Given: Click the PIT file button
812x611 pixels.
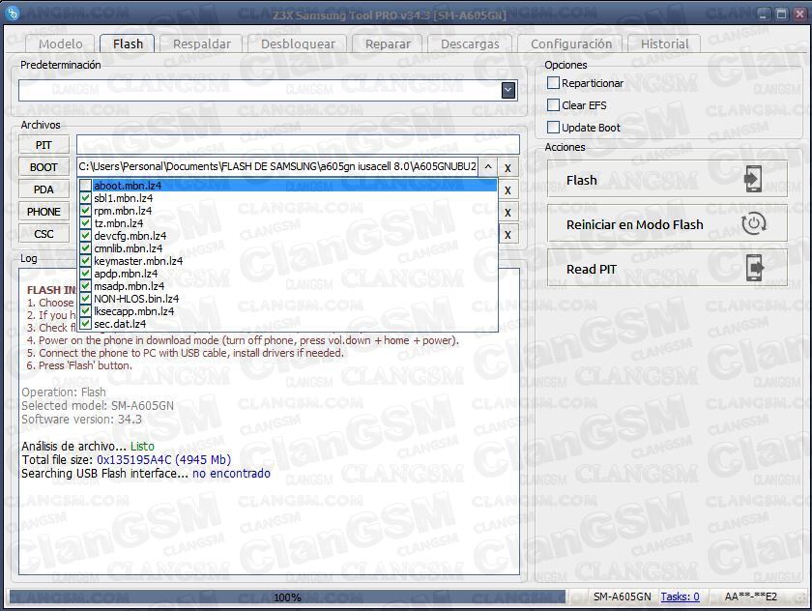Looking at the screenshot, I should (44, 145).
